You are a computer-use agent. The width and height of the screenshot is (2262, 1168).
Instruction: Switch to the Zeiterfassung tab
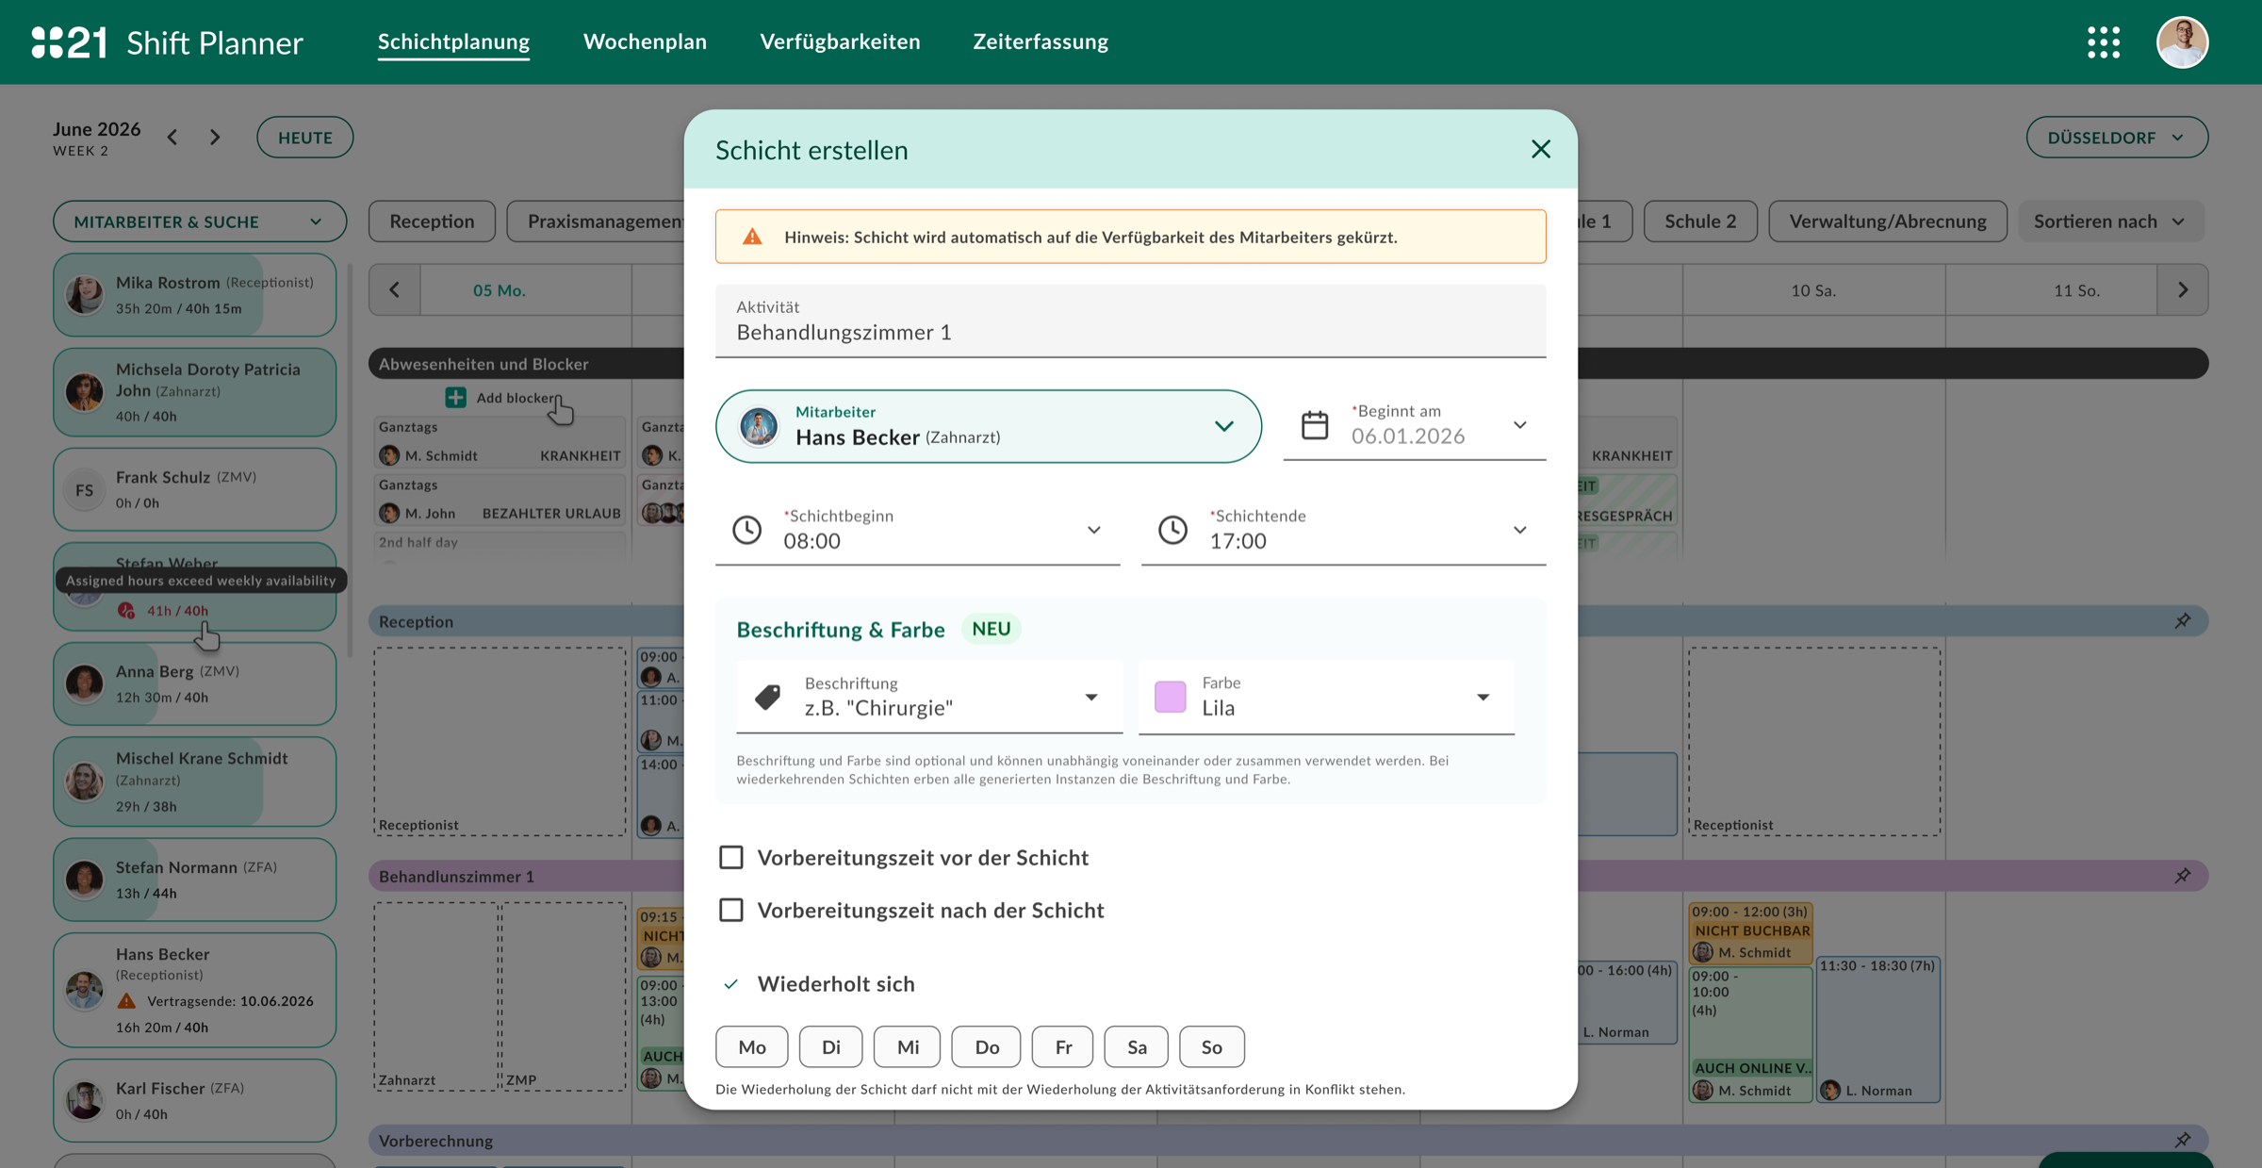click(1041, 41)
